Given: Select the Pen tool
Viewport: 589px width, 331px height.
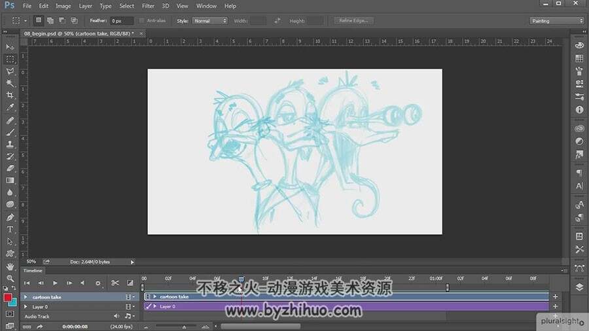Looking at the screenshot, I should (10, 217).
